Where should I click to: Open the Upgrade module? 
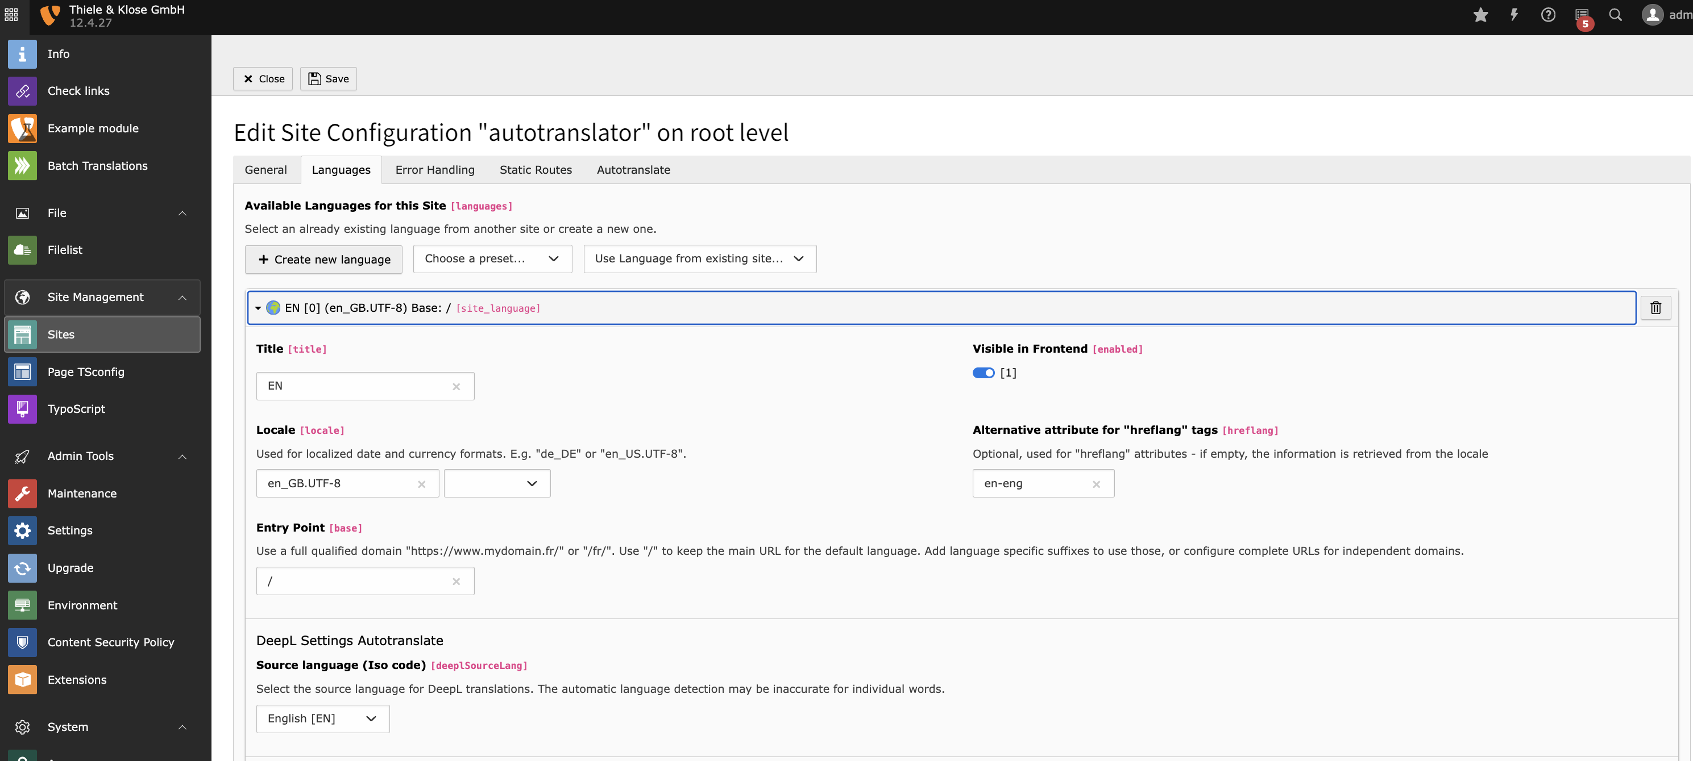[x=102, y=567]
